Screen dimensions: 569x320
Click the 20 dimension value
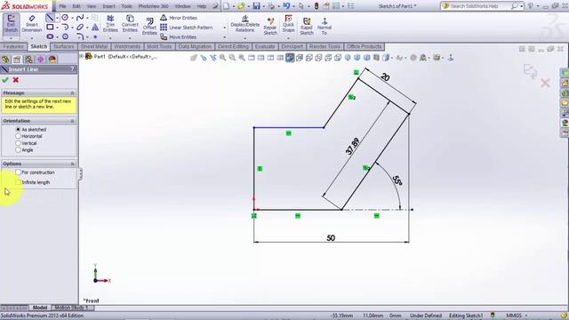pos(385,77)
